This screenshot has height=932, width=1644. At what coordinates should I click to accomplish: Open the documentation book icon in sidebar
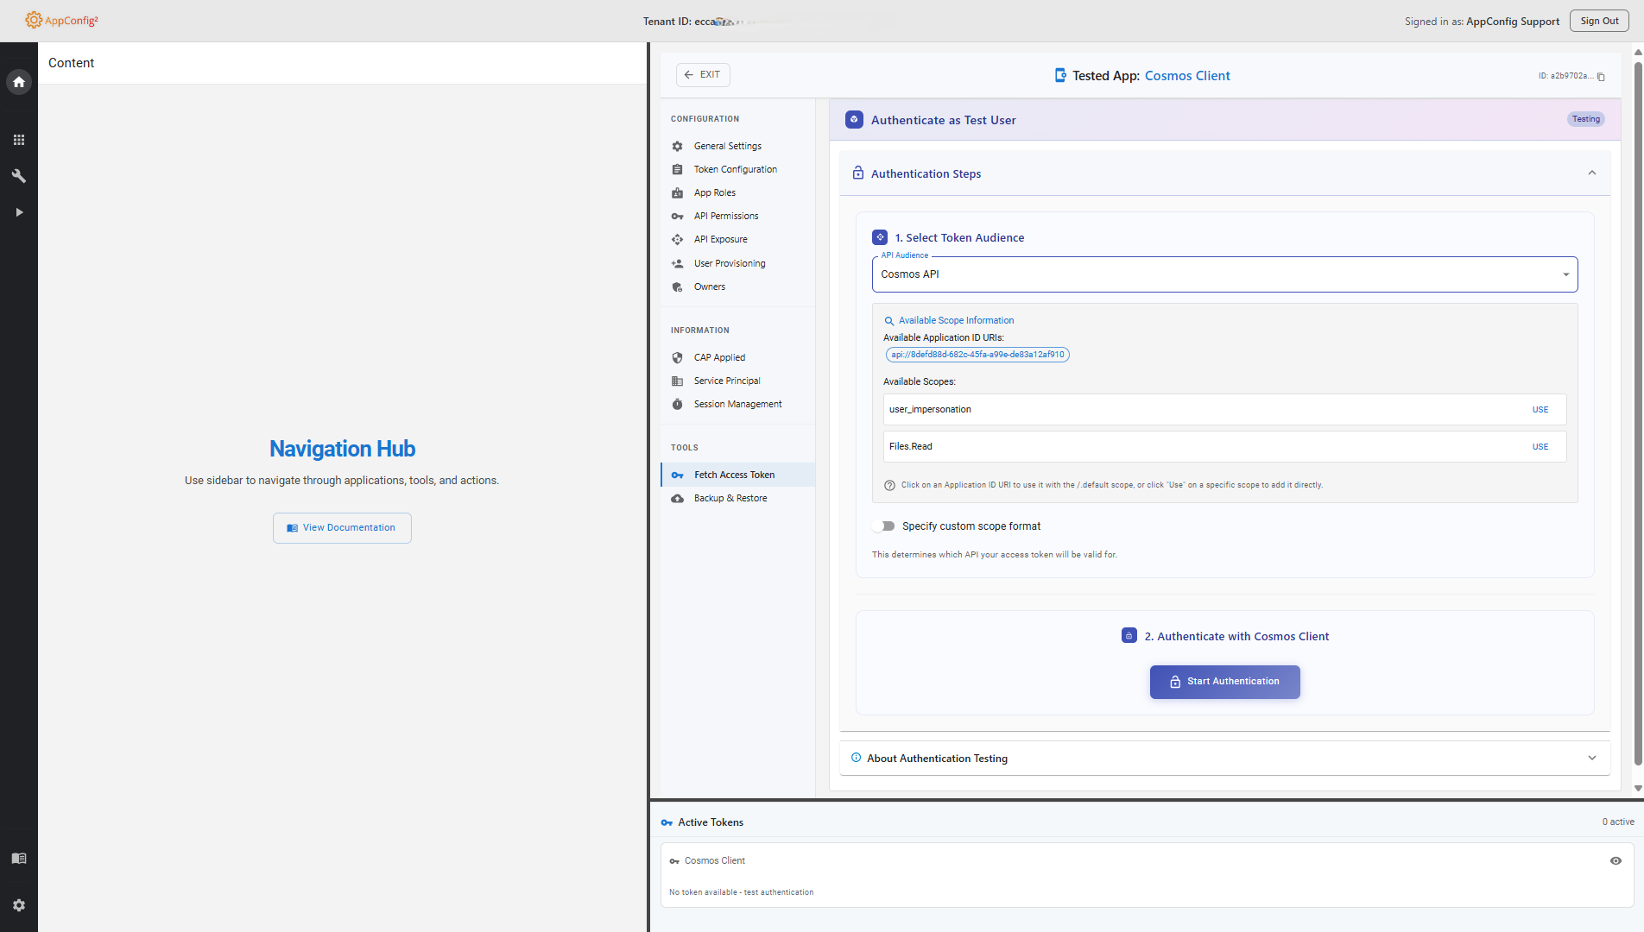coord(19,859)
